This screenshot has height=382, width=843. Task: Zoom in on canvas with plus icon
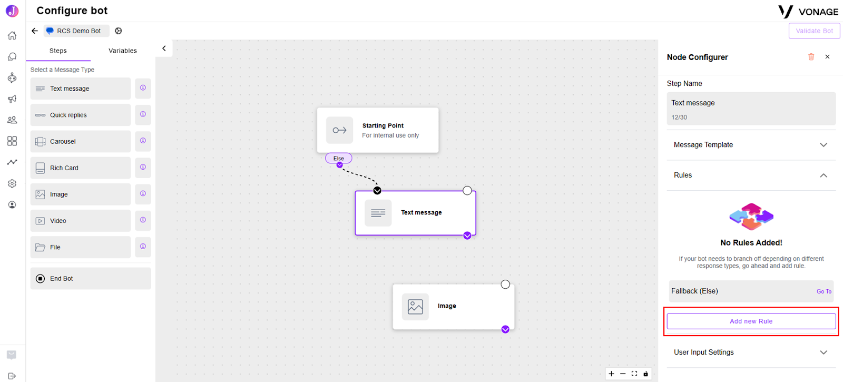click(x=611, y=374)
